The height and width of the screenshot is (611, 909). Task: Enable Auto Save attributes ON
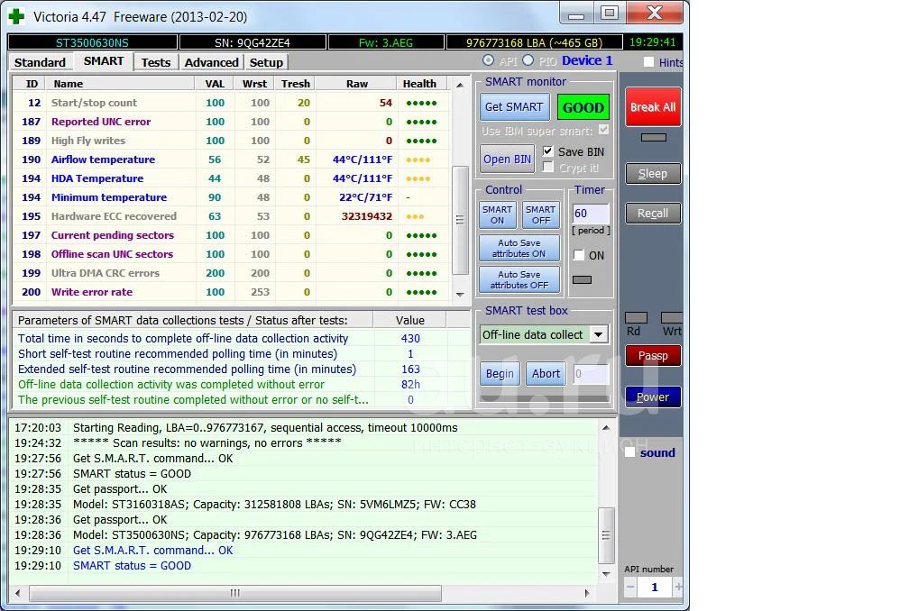pos(519,249)
